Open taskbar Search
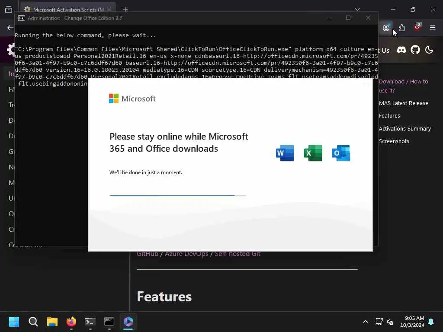 (33, 322)
